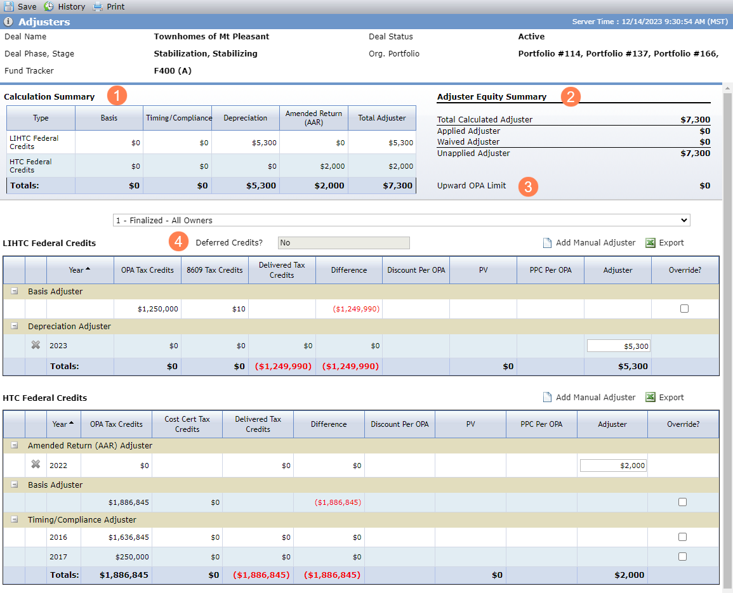The width and height of the screenshot is (733, 593).
Task: Check Override for LIHTC Basis Adjuster row
Action: (x=684, y=308)
